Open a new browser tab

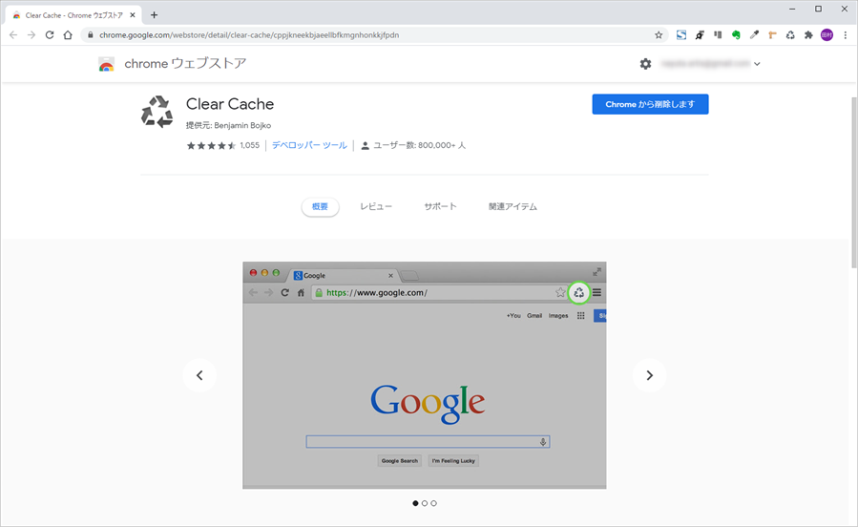tap(155, 15)
